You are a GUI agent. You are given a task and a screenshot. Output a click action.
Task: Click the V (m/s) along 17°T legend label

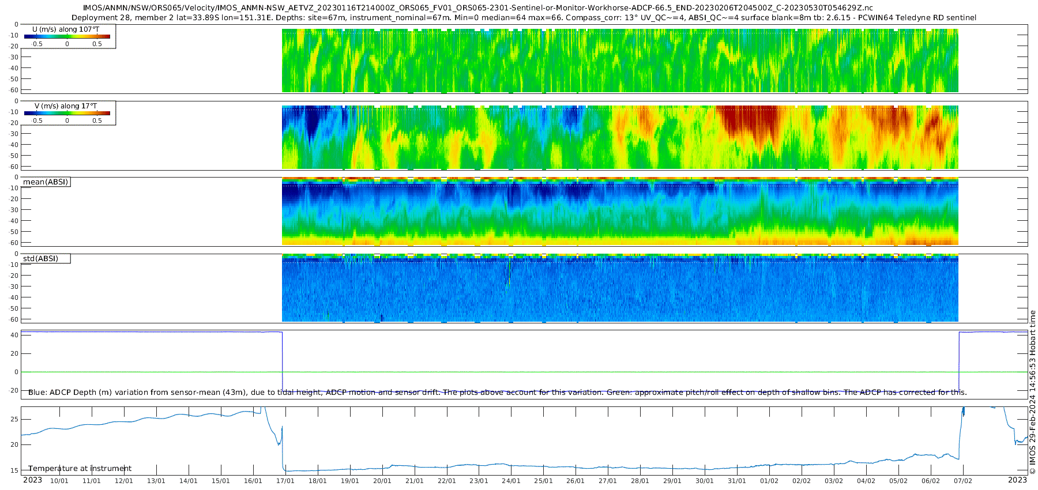coord(66,106)
